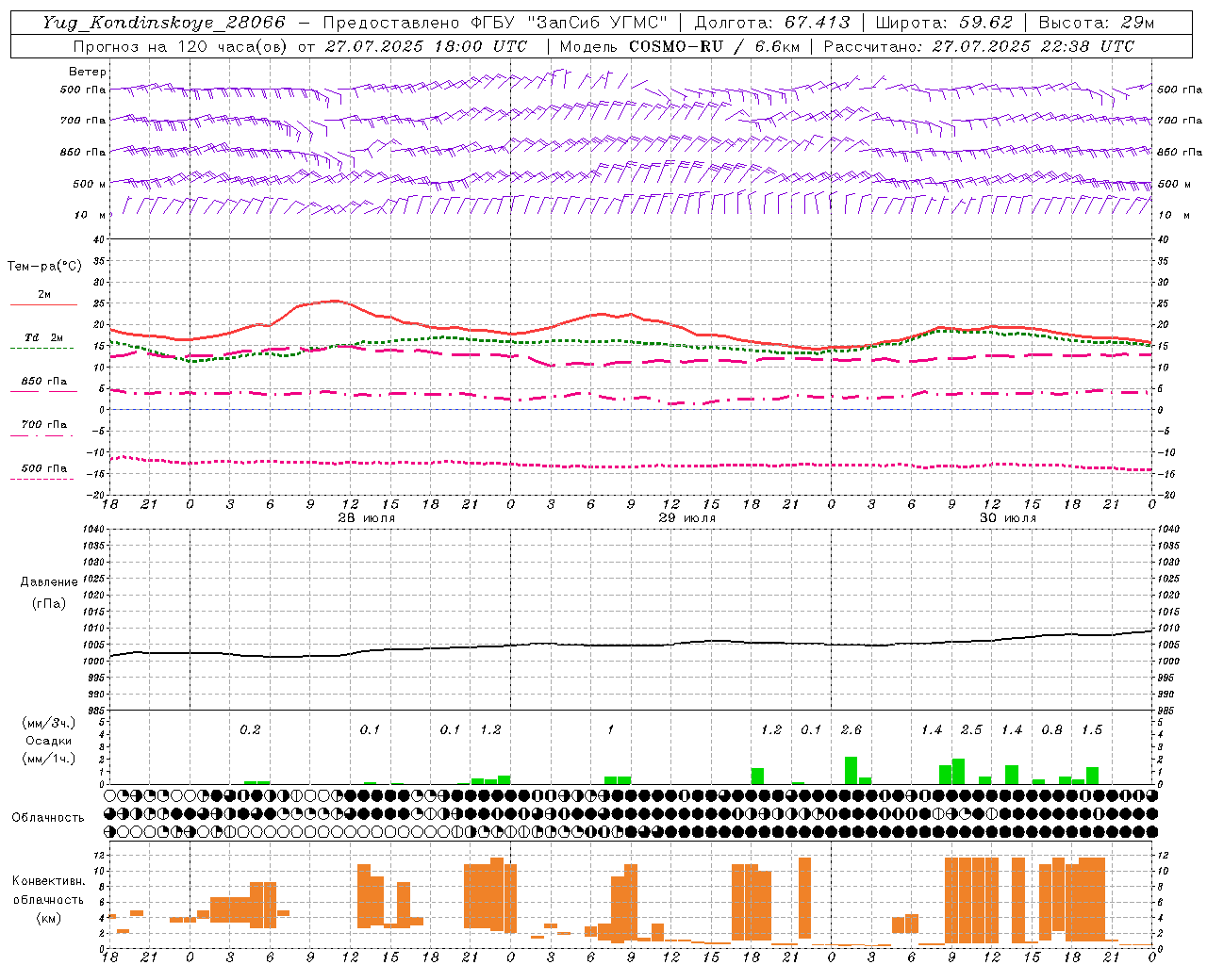Click the '28 июля' date label
Screen dimensions: 1207x965
[367, 518]
